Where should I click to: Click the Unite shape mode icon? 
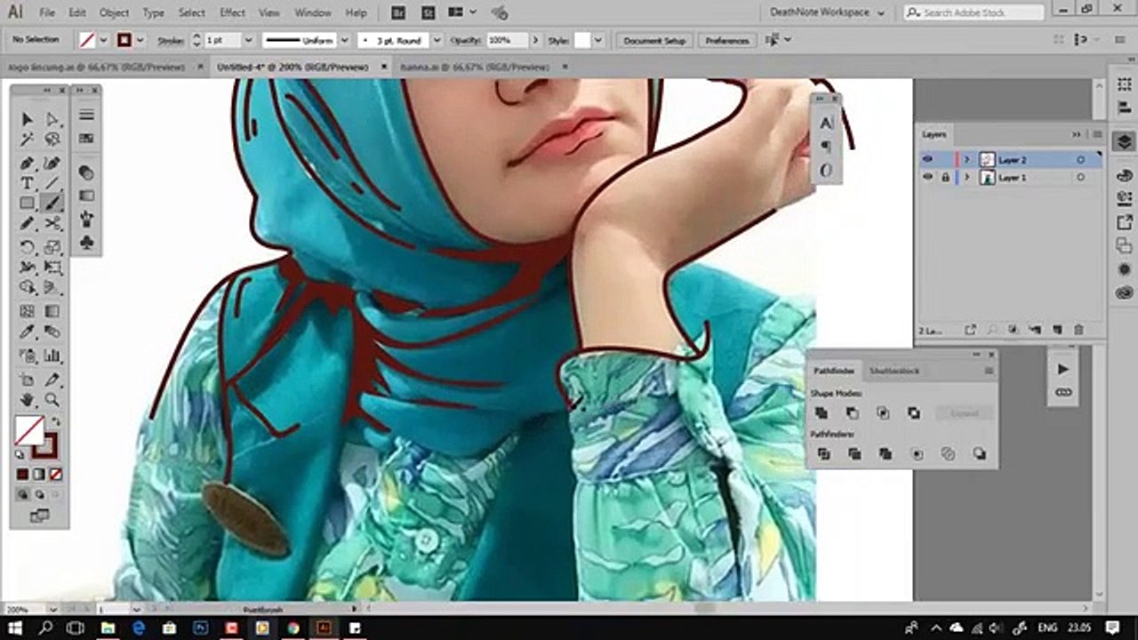tap(821, 413)
